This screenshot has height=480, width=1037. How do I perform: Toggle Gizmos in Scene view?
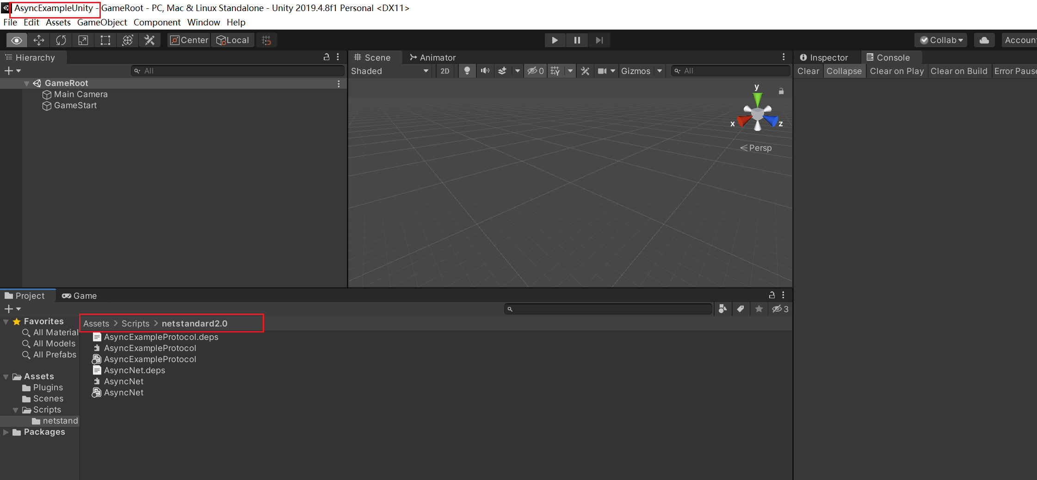636,71
